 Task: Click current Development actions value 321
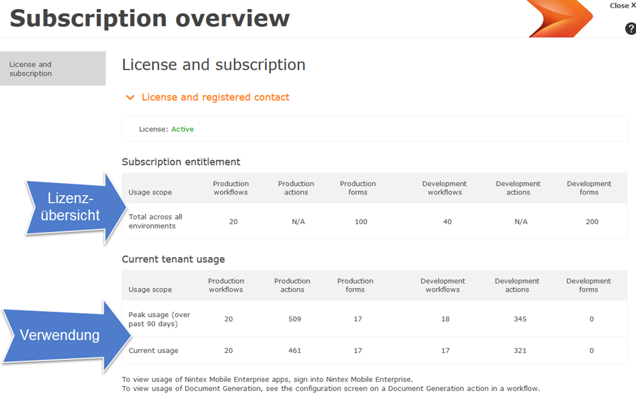(520, 351)
